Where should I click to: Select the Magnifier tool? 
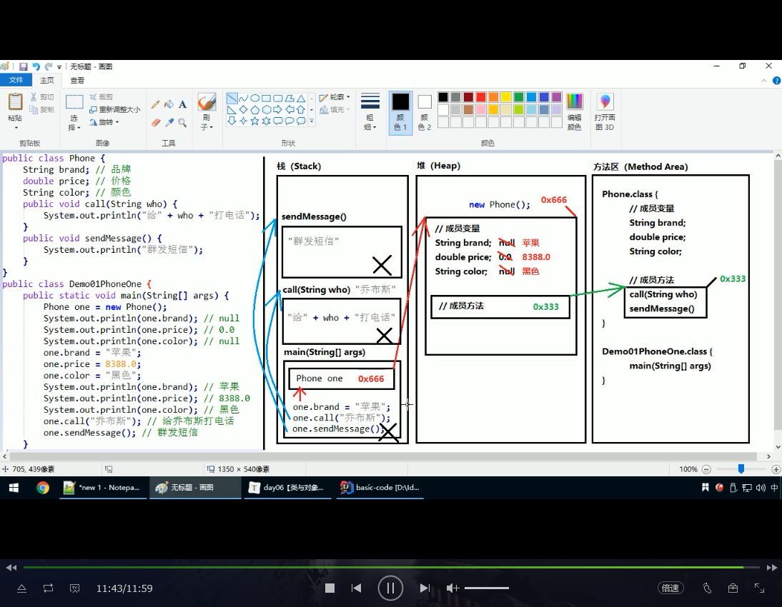tap(183, 123)
